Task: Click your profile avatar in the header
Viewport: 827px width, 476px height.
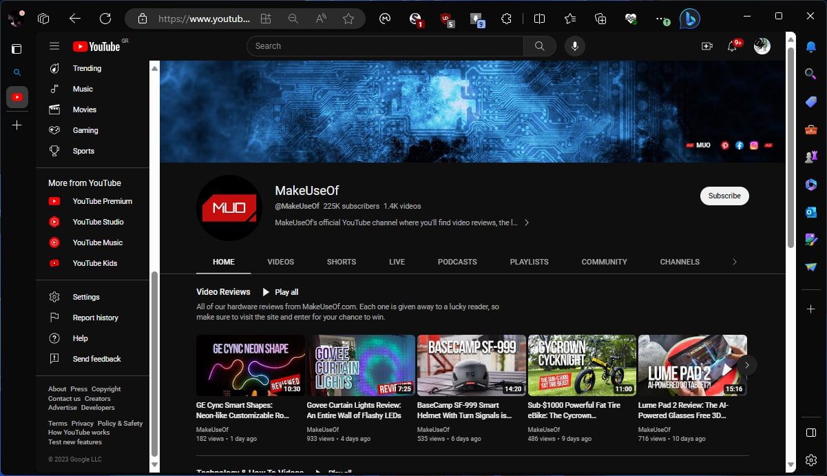Action: (x=762, y=45)
